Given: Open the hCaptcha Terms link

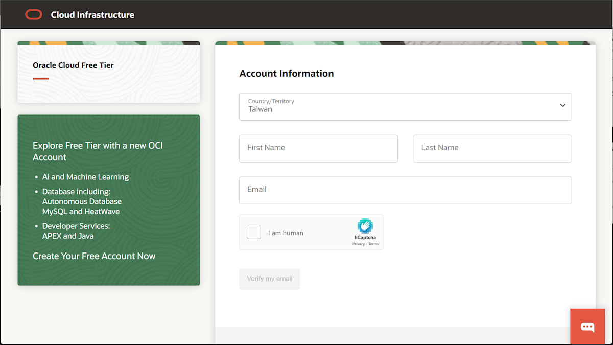Looking at the screenshot, I should [373, 244].
